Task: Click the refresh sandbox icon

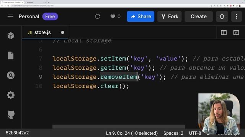Action: 97,16
